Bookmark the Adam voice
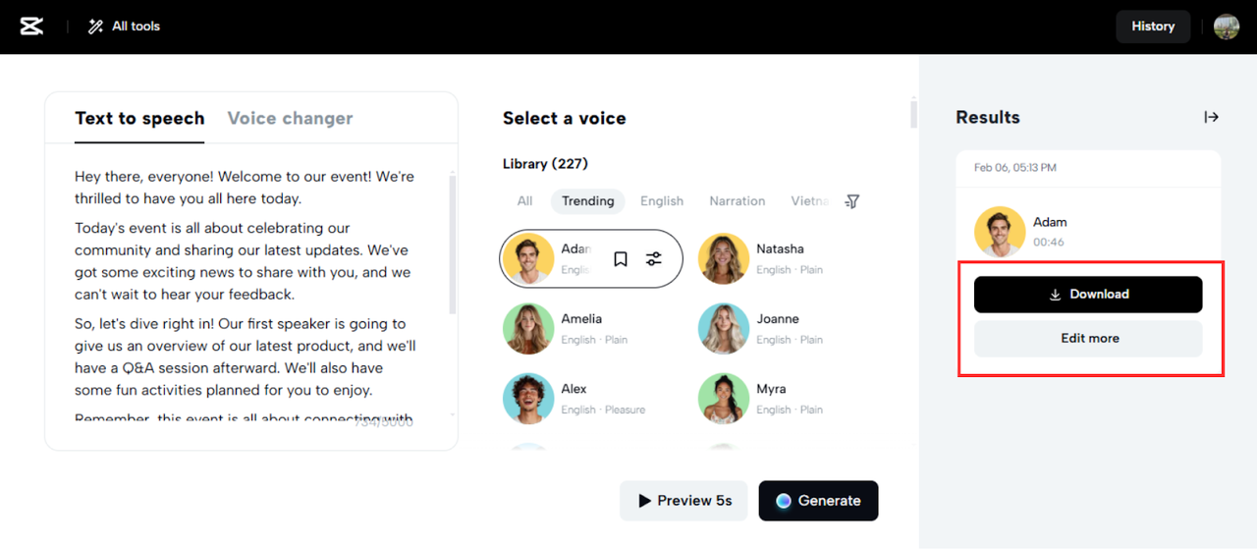 (x=621, y=259)
